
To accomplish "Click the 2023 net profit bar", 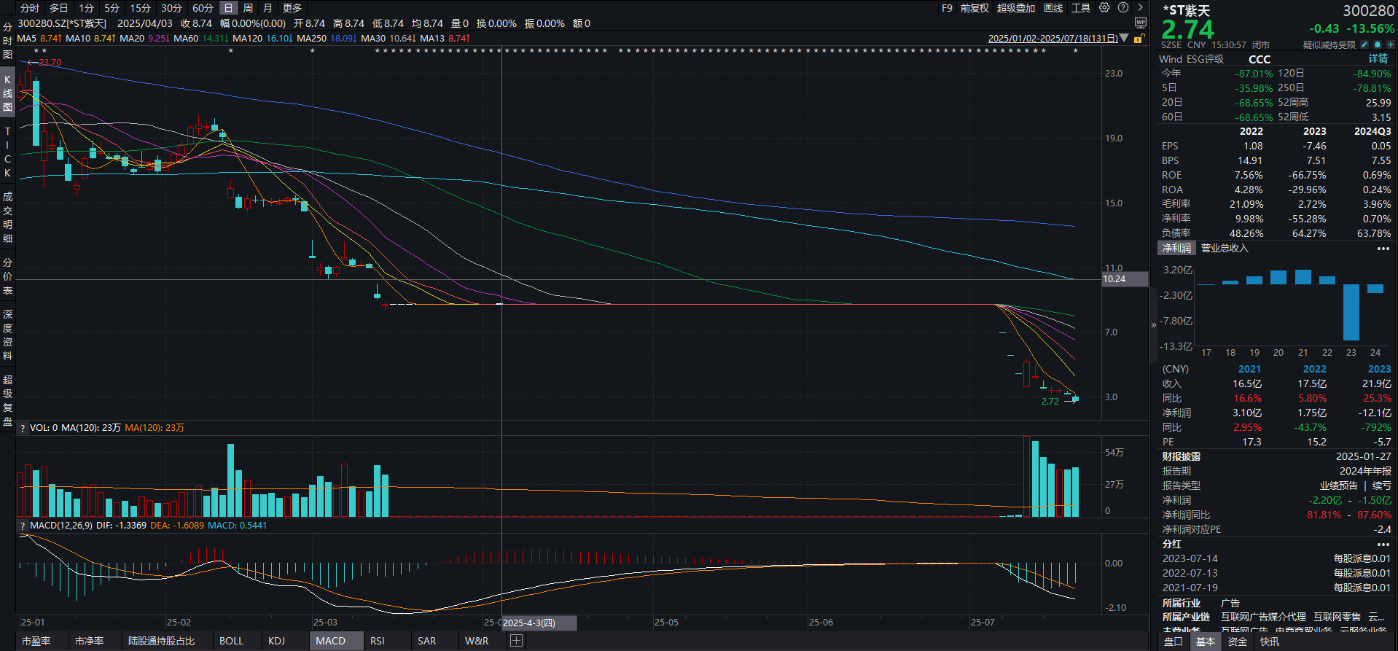I will (x=1351, y=312).
